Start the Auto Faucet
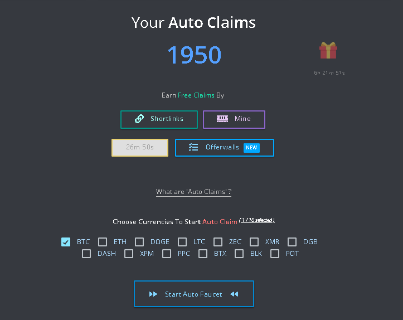 pos(194,294)
